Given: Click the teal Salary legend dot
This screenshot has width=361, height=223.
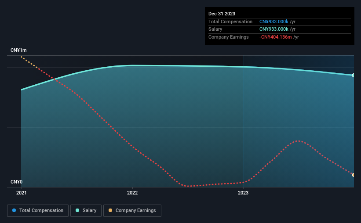Looking at the screenshot, I should pyautogui.click(x=77, y=210).
